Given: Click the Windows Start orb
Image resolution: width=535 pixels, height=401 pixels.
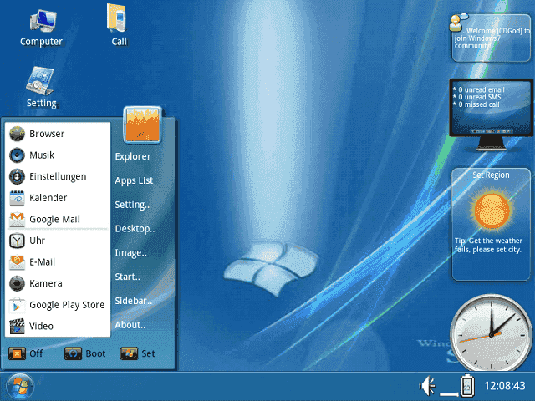Looking at the screenshot, I should [20, 387].
